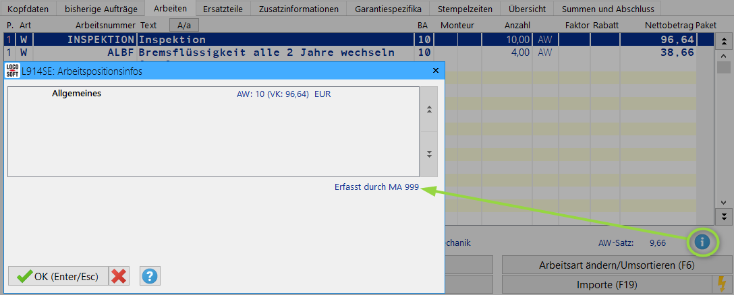Screen dimensions: 734x295
Task: Click the table's vertical scrollbar thumb
Action: click(x=723, y=67)
